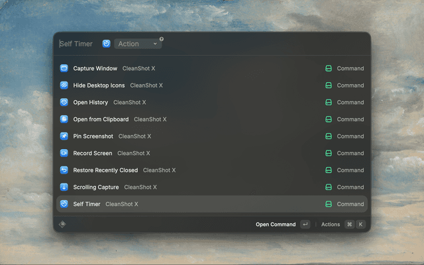Click the Return key hint icon
Image resolution: width=424 pixels, height=265 pixels.
pos(305,225)
